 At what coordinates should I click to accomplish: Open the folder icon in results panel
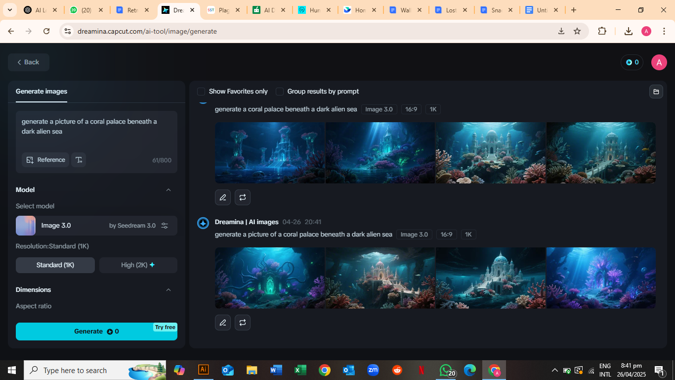[656, 92]
